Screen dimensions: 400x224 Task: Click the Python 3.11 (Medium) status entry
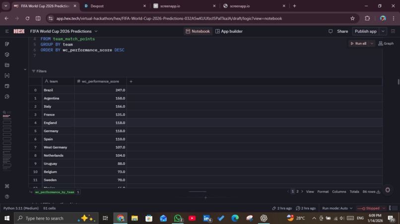coord(21,208)
